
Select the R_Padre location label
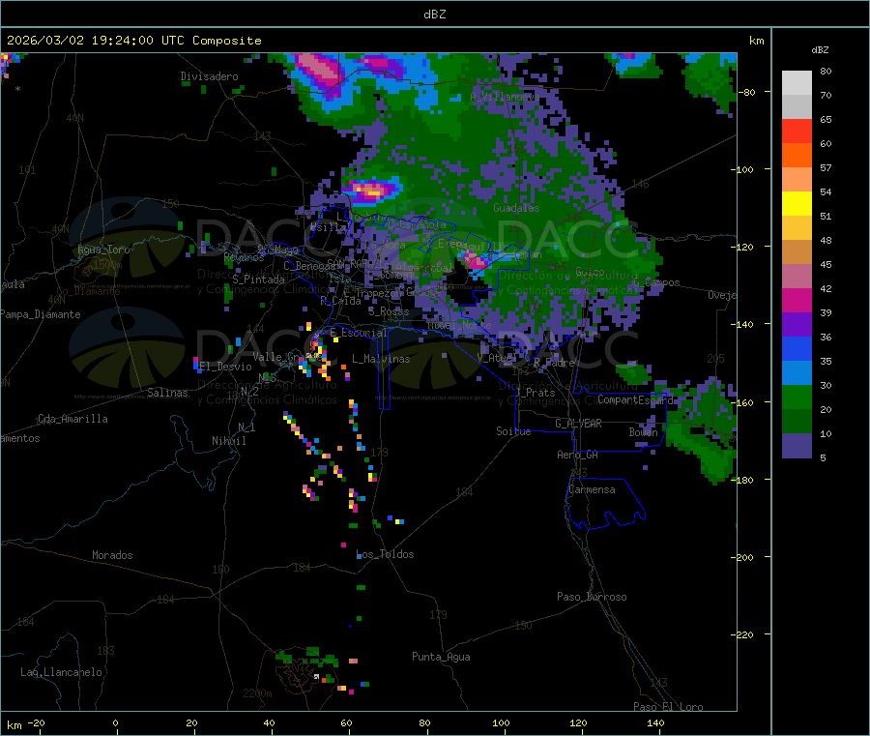554,363
